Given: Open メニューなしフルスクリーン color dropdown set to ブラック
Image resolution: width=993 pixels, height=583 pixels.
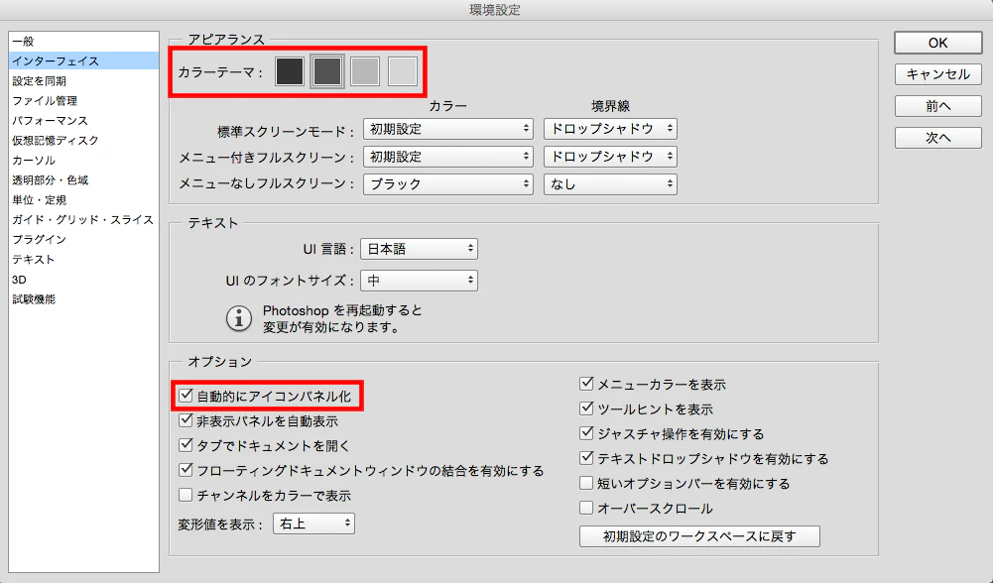Looking at the screenshot, I should click(448, 184).
